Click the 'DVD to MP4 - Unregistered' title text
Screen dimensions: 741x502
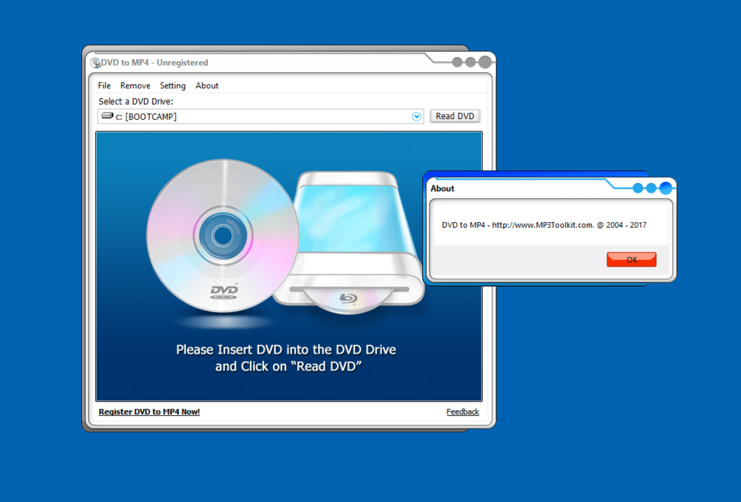(x=155, y=63)
